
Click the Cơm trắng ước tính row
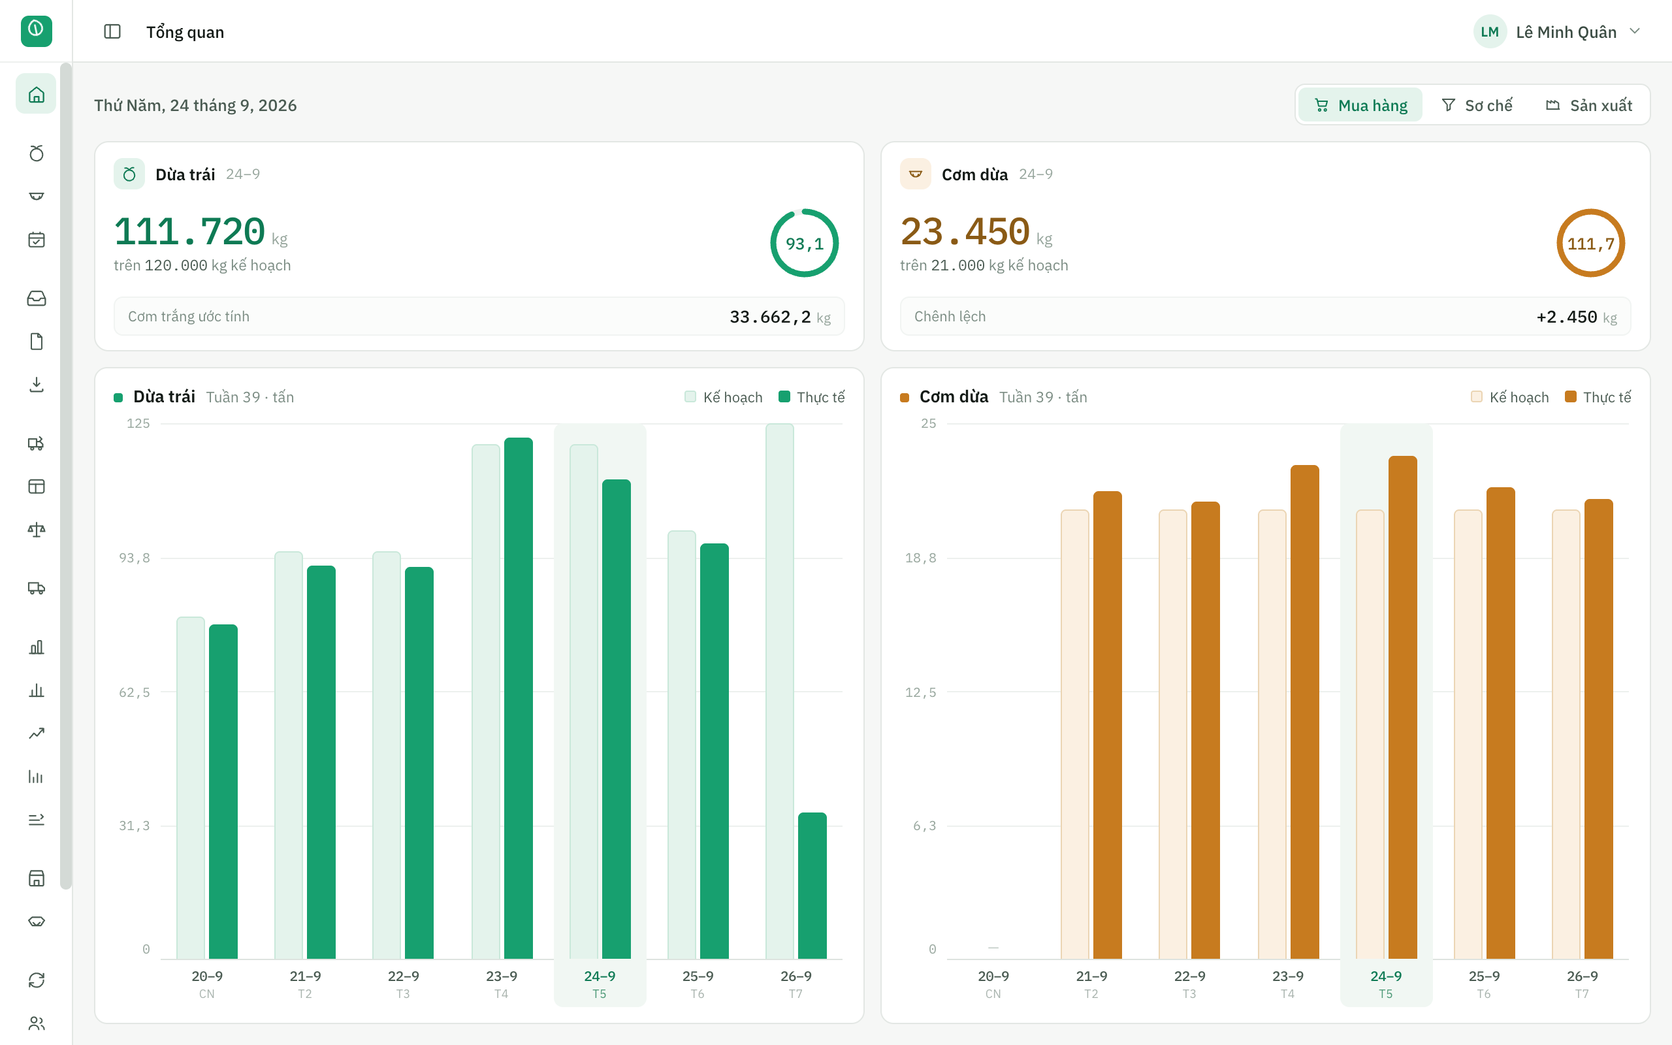[479, 317]
